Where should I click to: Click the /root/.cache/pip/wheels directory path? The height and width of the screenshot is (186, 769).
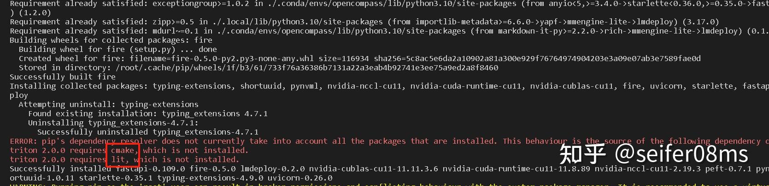pyautogui.click(x=307, y=68)
